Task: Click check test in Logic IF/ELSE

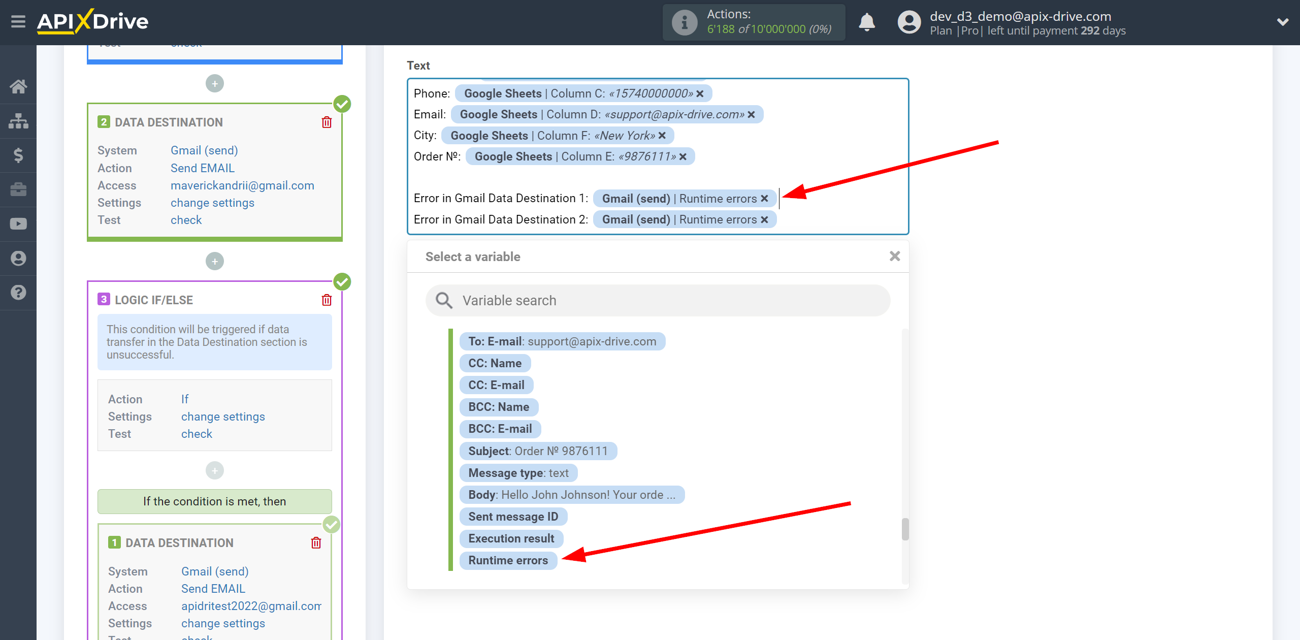Action: 197,434
